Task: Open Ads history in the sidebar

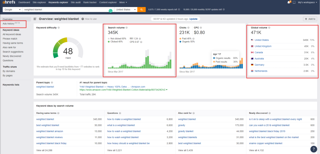Action: (x=8, y=24)
